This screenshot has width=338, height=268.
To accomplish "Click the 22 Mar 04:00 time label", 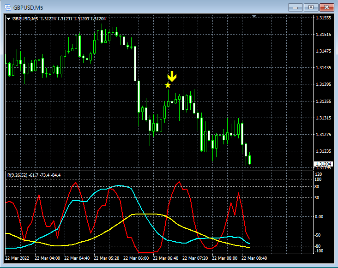I will (48, 258).
